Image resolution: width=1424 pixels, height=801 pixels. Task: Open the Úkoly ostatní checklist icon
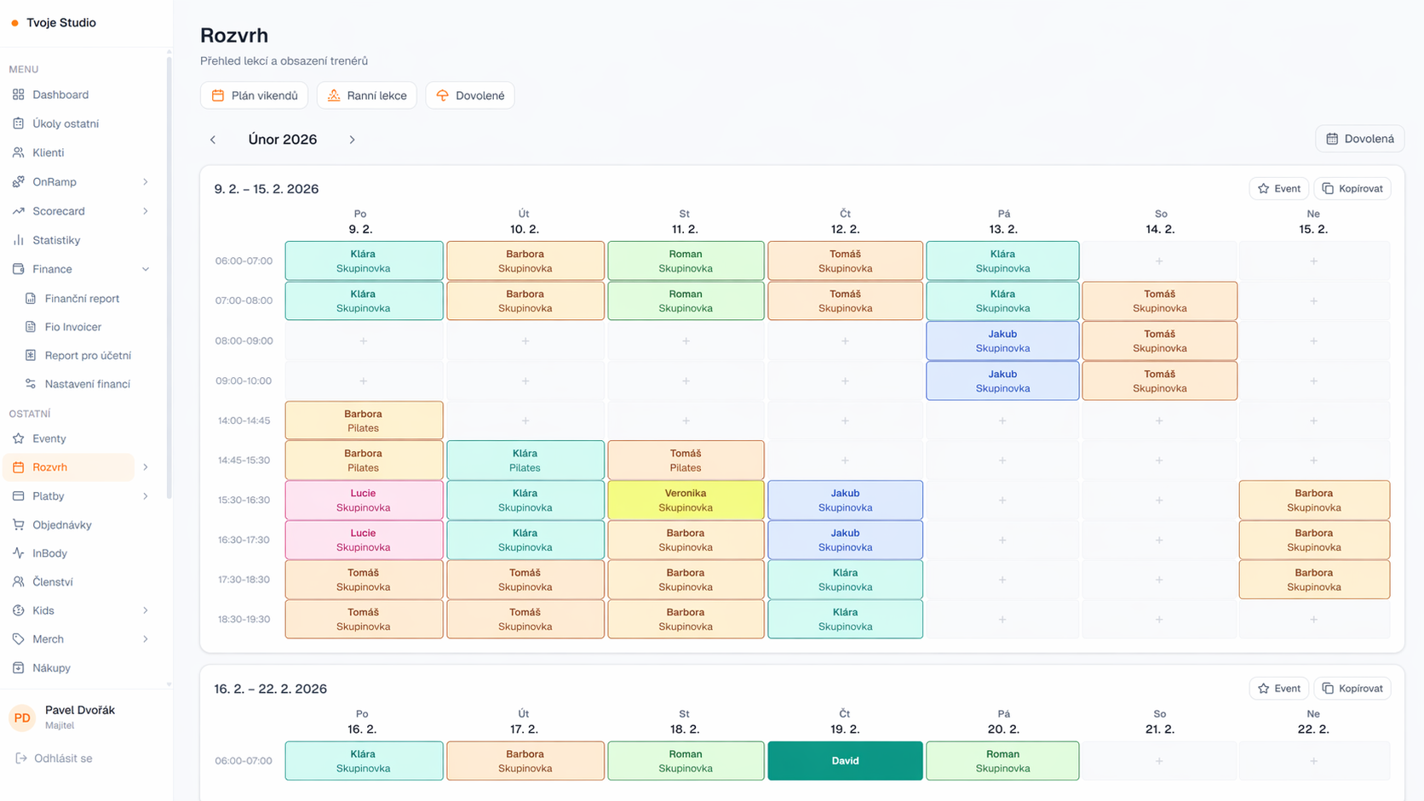tap(18, 123)
